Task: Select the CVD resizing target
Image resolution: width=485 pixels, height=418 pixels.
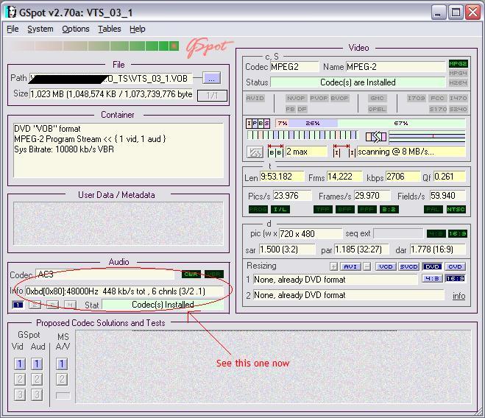Action: point(455,266)
